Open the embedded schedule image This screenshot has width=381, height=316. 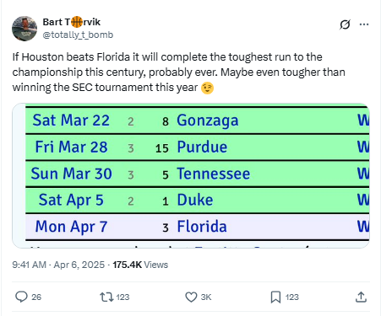tap(191, 176)
